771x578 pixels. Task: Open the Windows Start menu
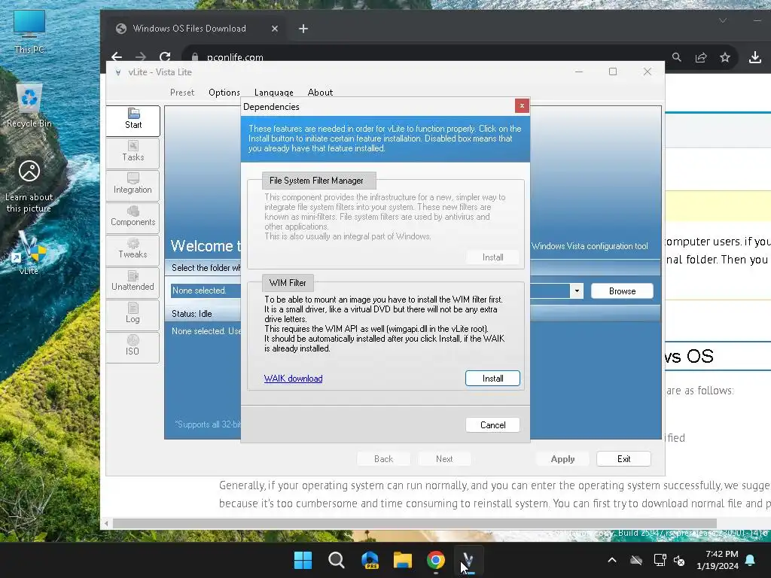point(303,560)
